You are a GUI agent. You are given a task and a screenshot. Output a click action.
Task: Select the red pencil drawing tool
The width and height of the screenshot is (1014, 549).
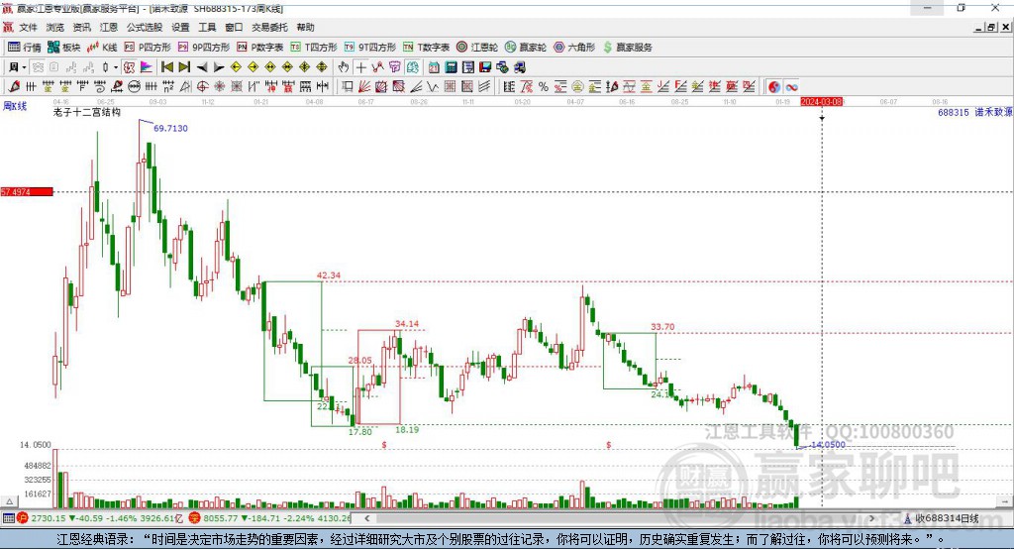coord(14,87)
